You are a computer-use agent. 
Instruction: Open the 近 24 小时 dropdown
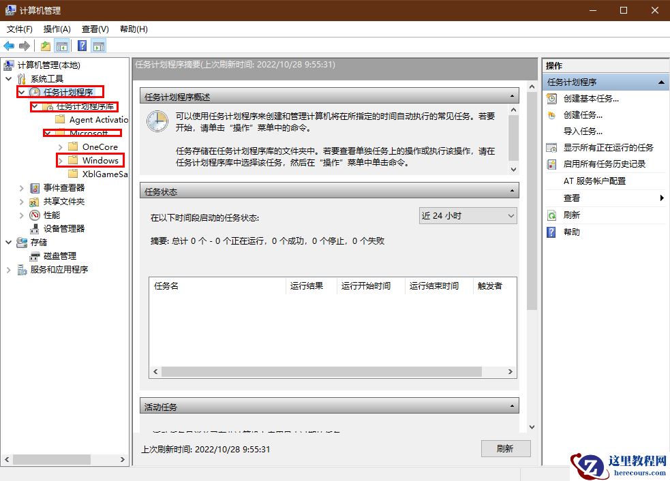pos(468,215)
